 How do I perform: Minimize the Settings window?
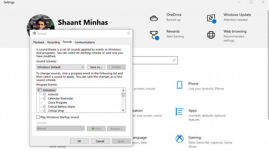(x=239, y=2)
